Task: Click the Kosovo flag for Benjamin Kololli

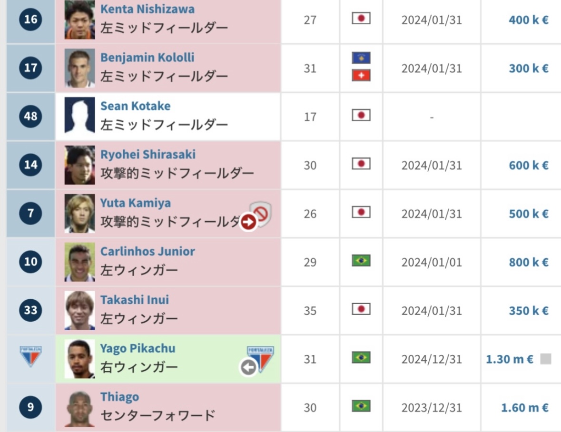Action: 361,58
